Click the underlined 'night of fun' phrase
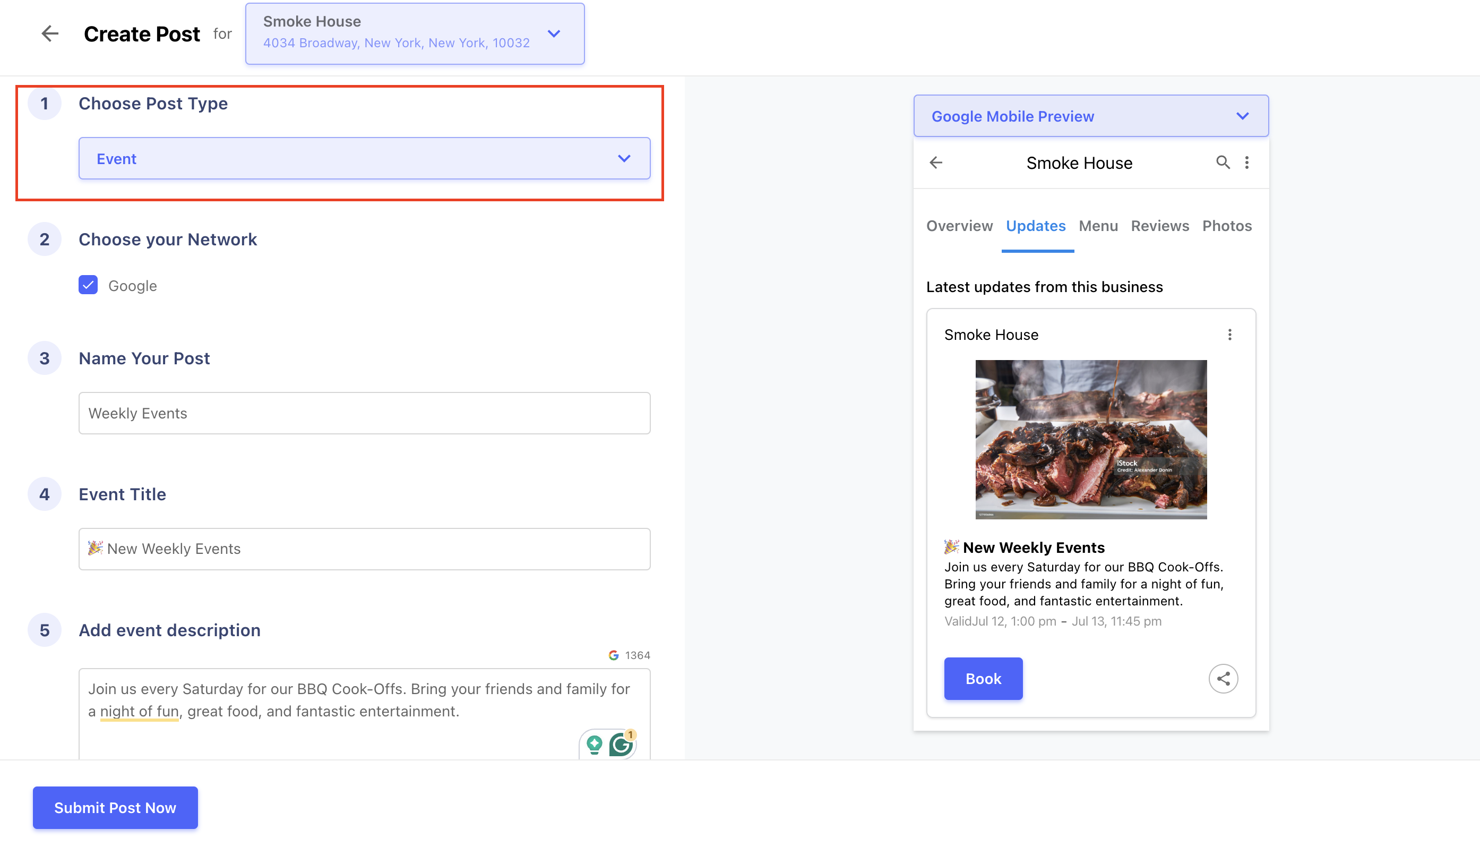Screen dimensions: 1480x855 pos(139,711)
